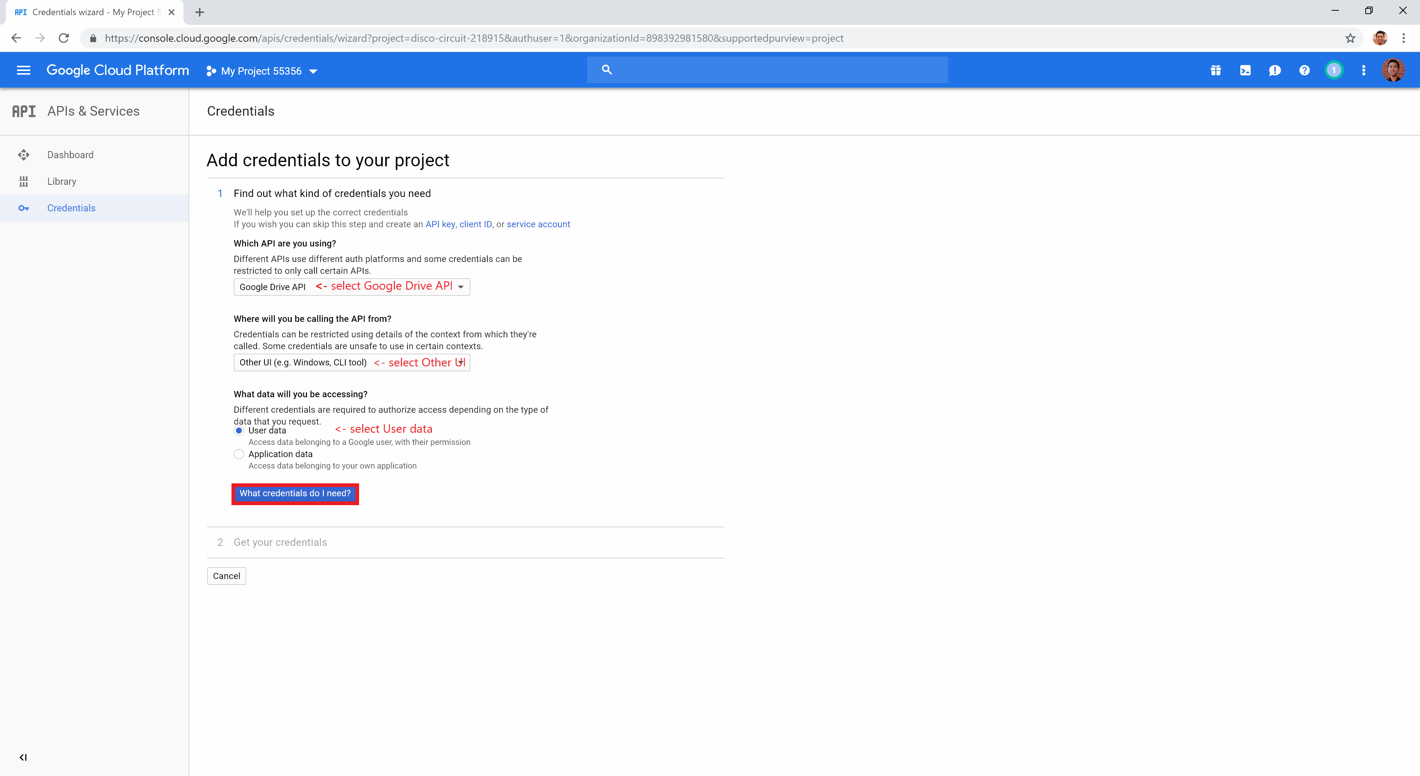This screenshot has height=776, width=1420.
Task: Open the service account link
Action: (538, 224)
